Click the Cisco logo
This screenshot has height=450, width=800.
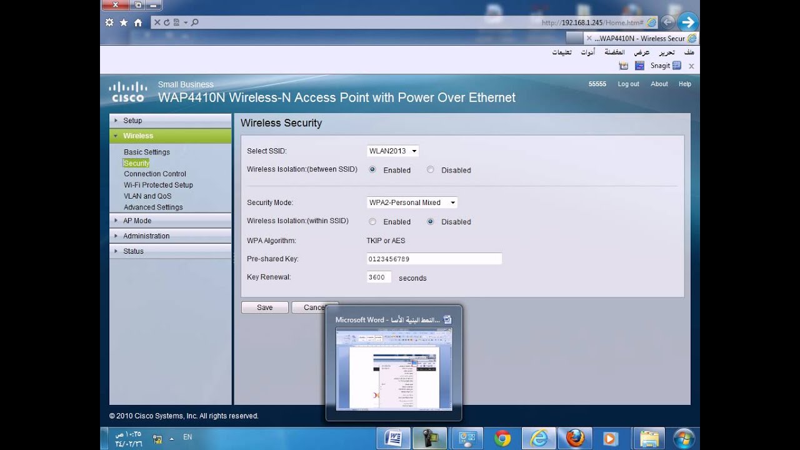[x=127, y=92]
